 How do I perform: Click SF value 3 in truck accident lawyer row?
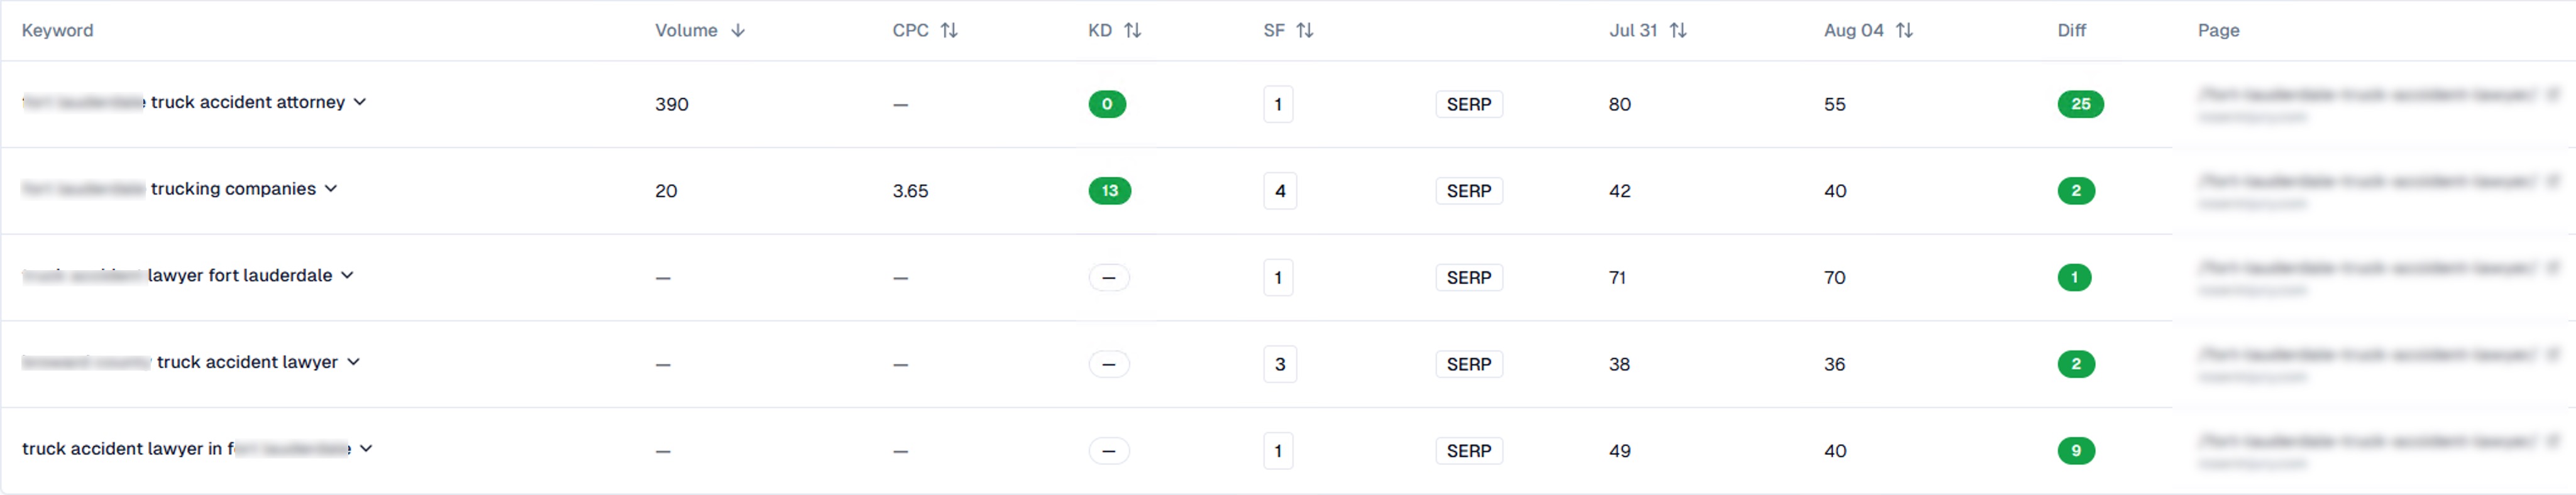[1280, 364]
